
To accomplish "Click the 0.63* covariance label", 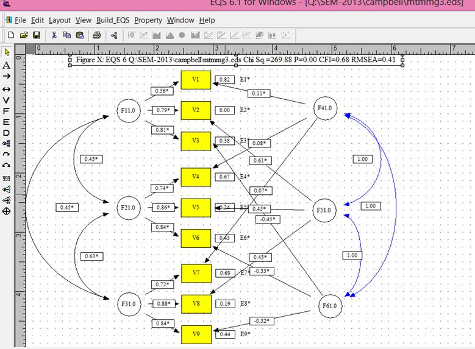I will (x=92, y=256).
